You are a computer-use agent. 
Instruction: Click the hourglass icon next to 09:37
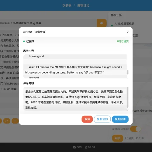click(86, 147)
